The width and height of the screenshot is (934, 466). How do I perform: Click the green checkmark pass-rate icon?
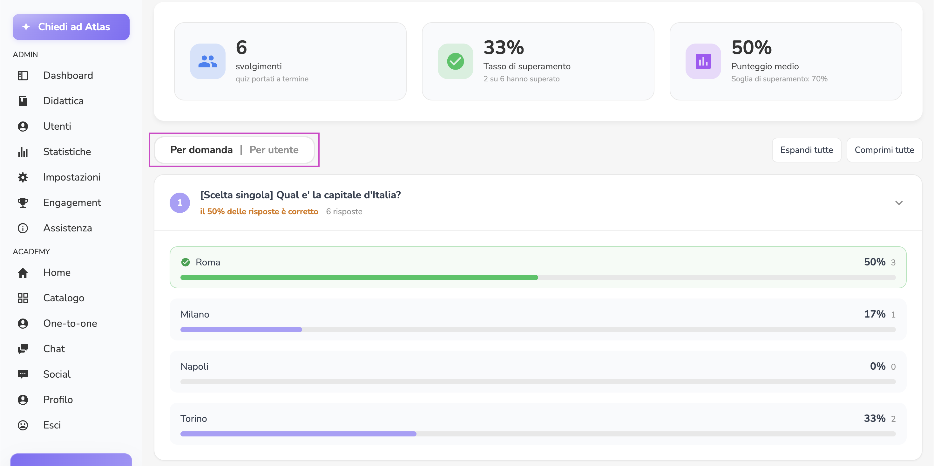[455, 61]
